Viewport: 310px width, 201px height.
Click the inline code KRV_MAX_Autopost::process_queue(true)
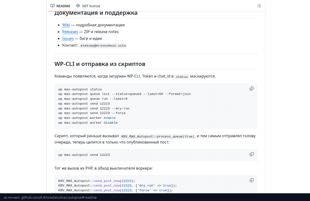coord(158,136)
